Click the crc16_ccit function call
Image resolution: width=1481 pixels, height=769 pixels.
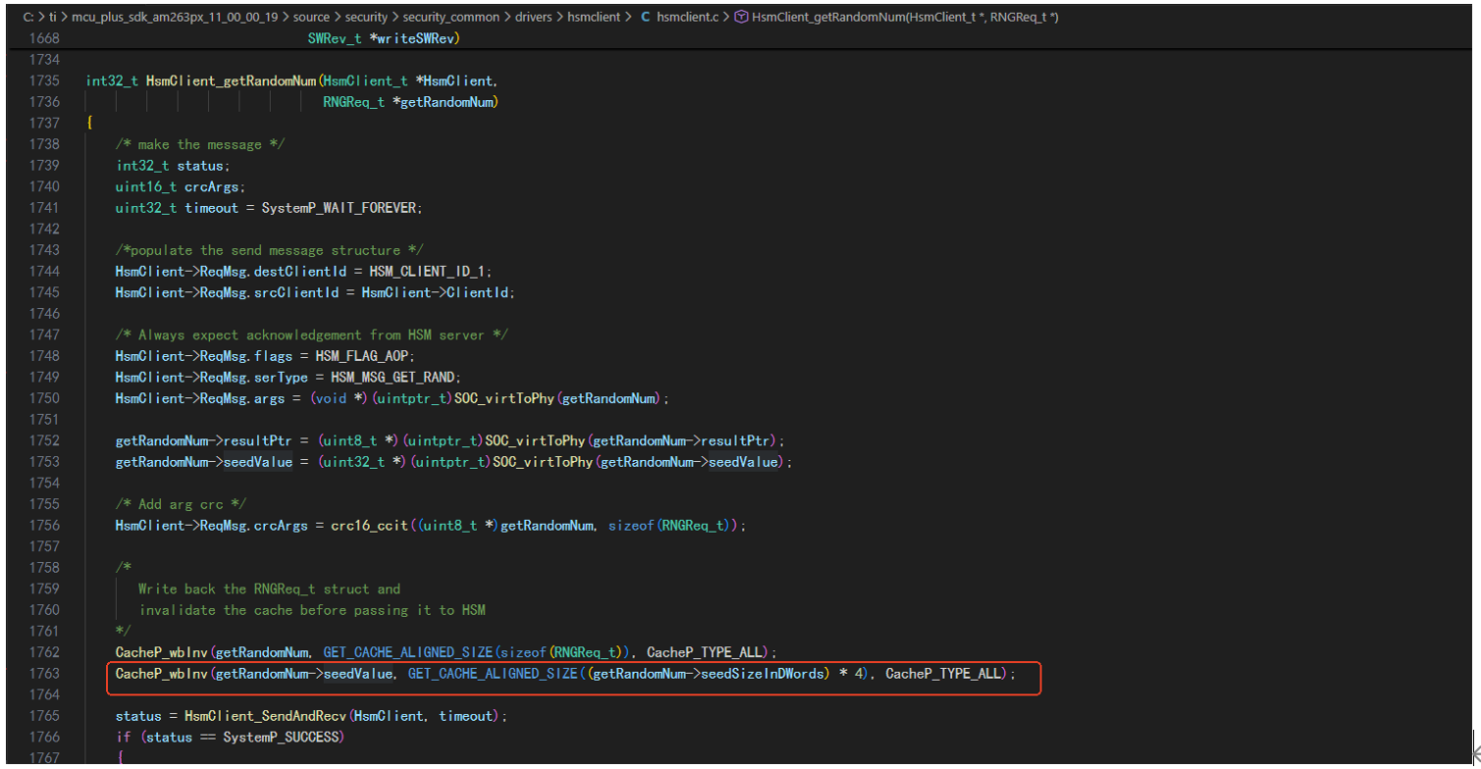(x=366, y=526)
